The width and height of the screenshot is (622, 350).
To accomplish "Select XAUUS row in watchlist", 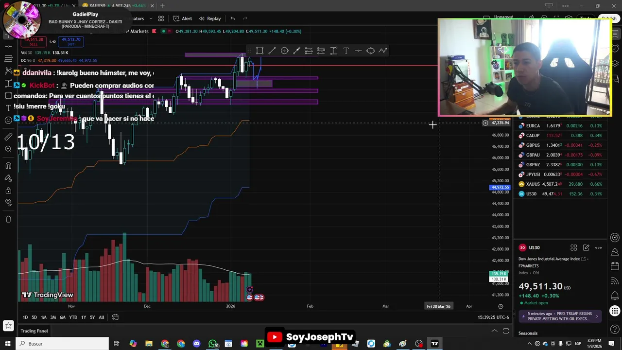I will coord(560,184).
